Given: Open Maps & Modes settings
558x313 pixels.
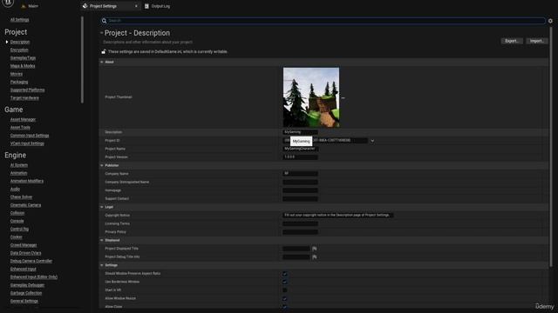Looking at the screenshot, I should (23, 66).
